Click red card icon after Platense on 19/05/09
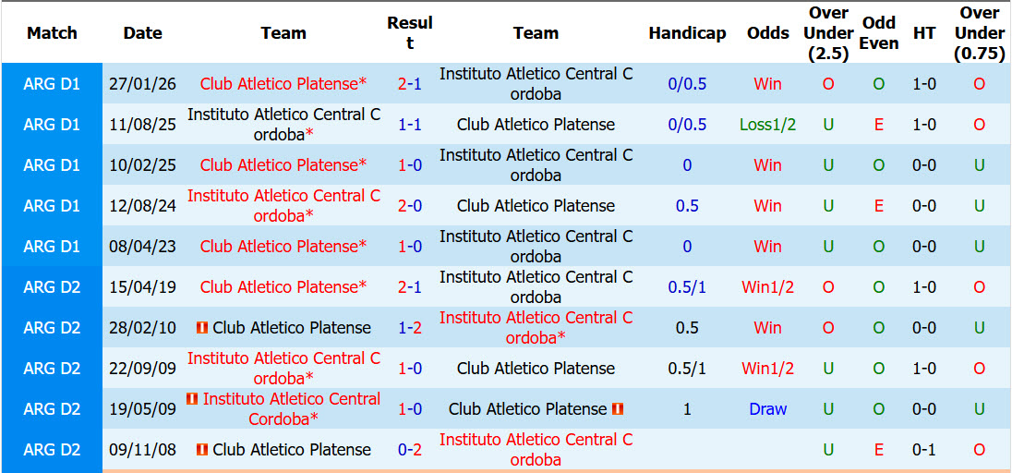 pyautogui.click(x=618, y=409)
